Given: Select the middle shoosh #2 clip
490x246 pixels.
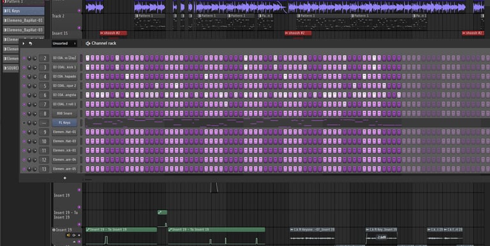Looking at the screenshot, I should tap(298, 33).
